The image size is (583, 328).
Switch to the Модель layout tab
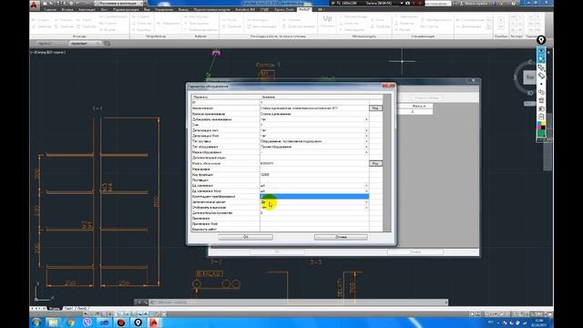point(54,309)
